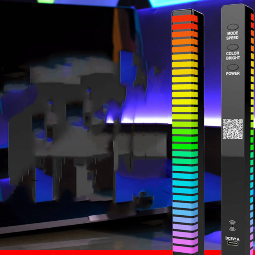Click the oval button above POWER

[x=233, y=67]
